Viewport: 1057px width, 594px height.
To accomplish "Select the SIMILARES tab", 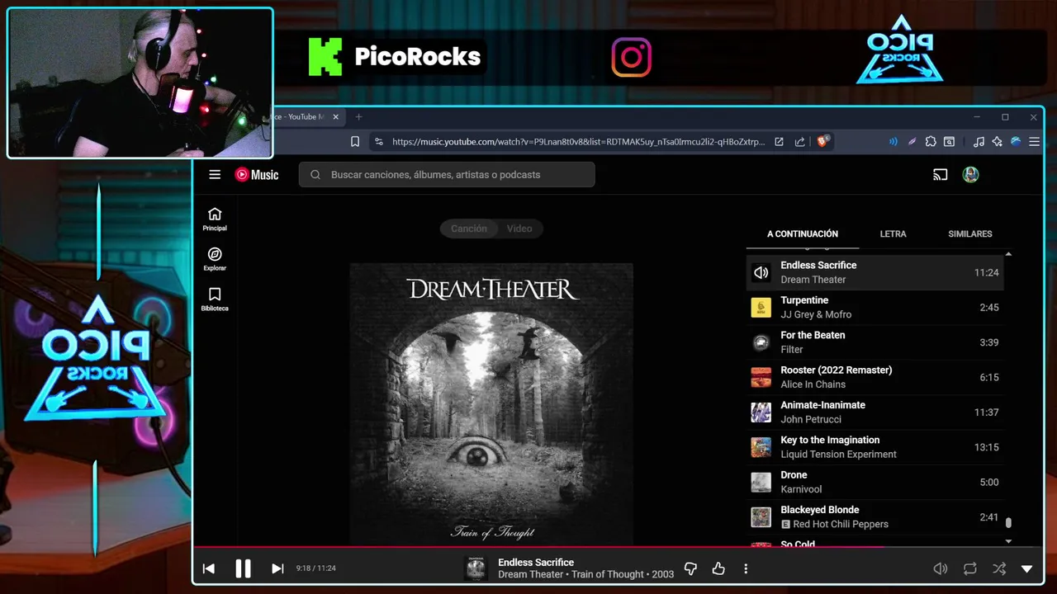I will 969,233.
